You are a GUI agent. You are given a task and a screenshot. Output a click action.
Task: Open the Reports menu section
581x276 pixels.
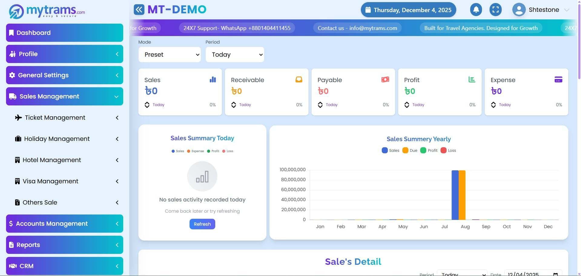[64, 245]
